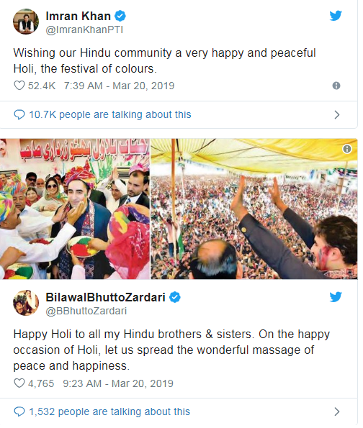Like Bilawal Bhutto Zardari's tweet heart icon
Image resolution: width=363 pixels, height=428 pixels.
pos(19,383)
